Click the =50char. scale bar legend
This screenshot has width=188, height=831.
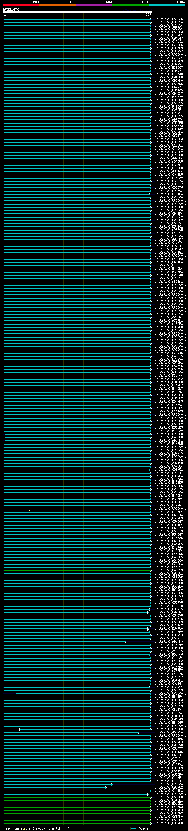(x=140, y=828)
